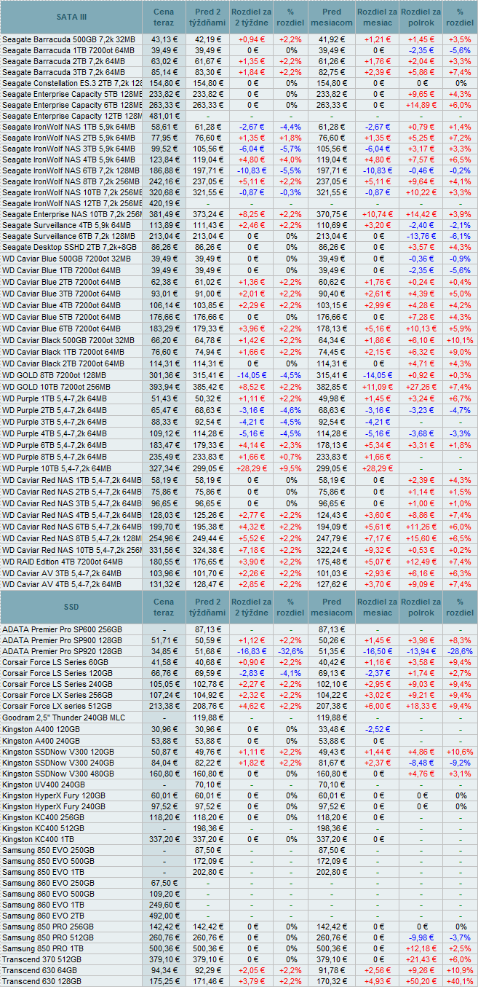Click WD Purple 10TB product name
The height and width of the screenshot is (987, 478).
tap(57, 468)
